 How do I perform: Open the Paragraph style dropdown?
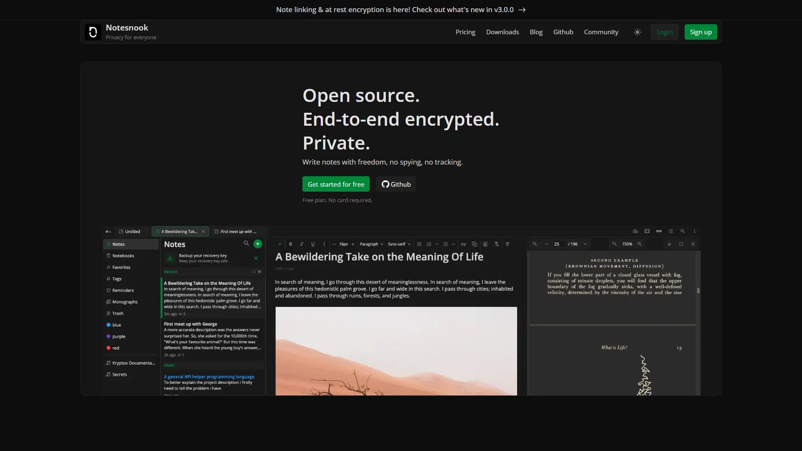click(x=371, y=244)
